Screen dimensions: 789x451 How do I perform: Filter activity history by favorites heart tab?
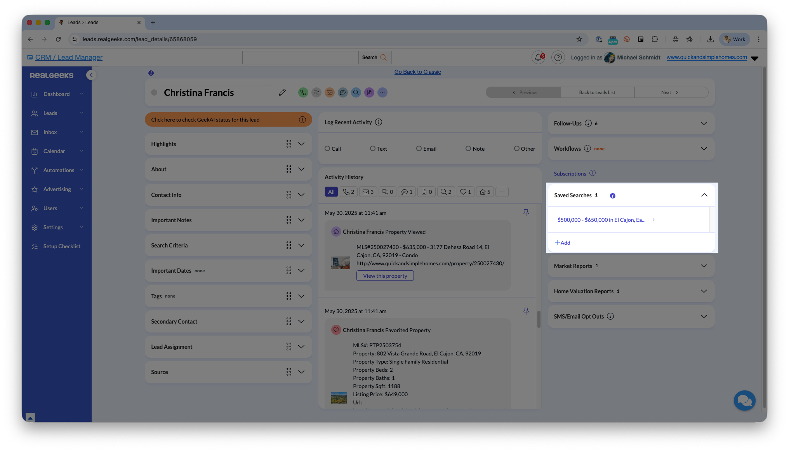[465, 192]
